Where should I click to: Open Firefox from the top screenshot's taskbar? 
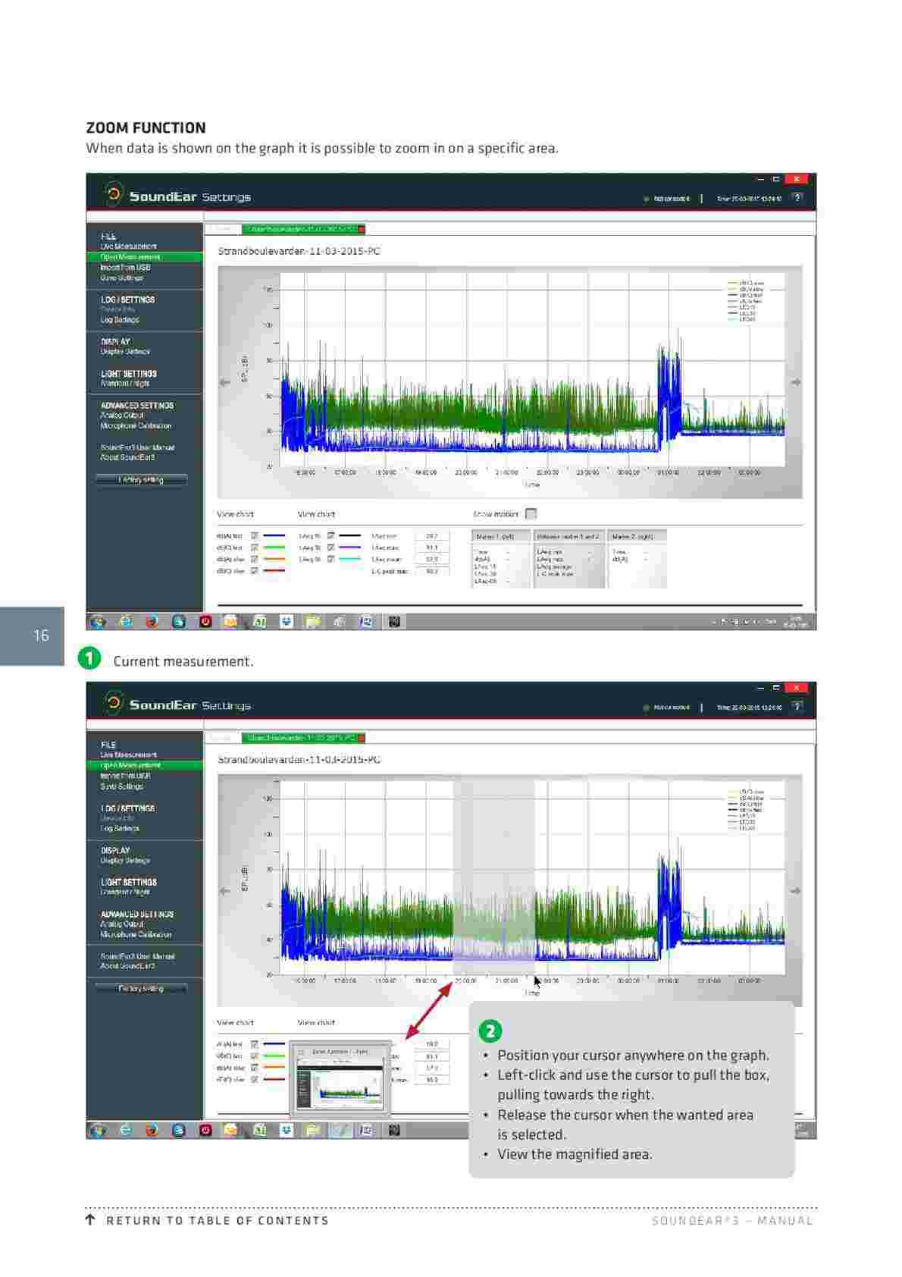point(152,622)
